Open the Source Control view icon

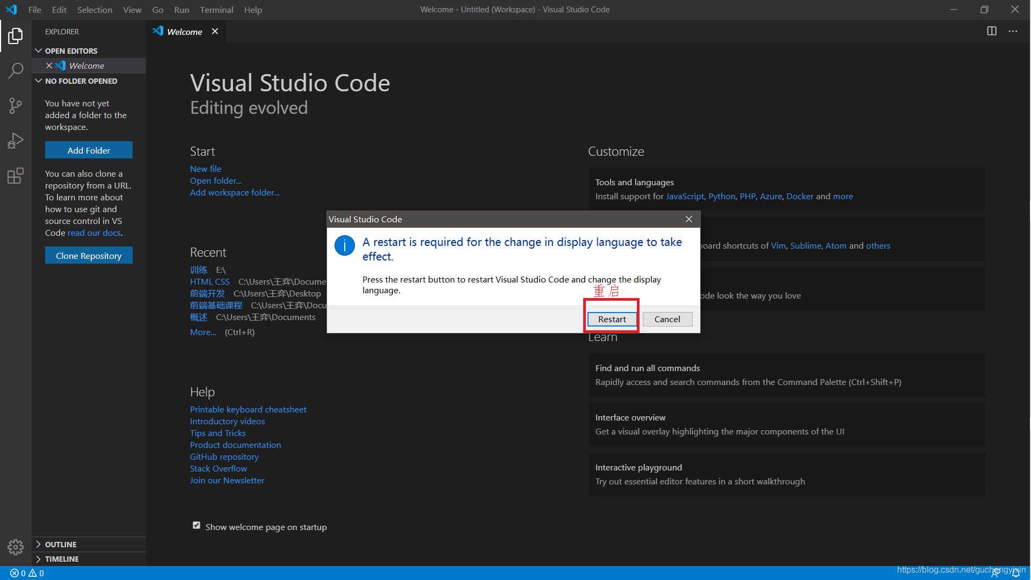(16, 106)
